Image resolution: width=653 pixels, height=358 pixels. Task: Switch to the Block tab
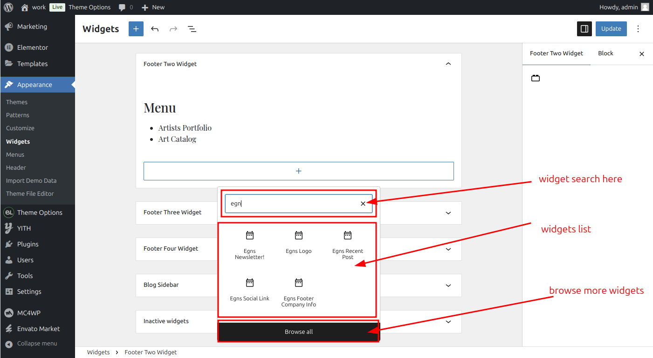[x=605, y=53]
